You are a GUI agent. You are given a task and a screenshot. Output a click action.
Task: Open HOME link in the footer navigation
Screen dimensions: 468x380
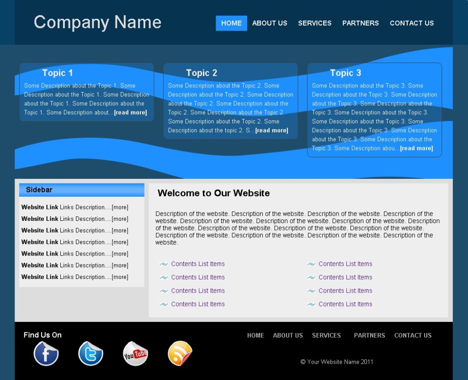(x=255, y=335)
